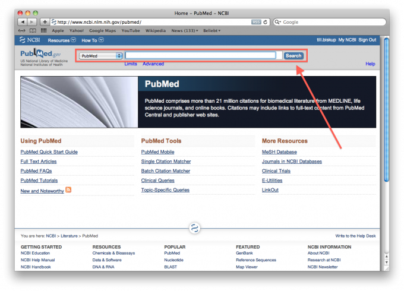Open the Google Maps bookmark
404x291 pixels.
coord(103,31)
